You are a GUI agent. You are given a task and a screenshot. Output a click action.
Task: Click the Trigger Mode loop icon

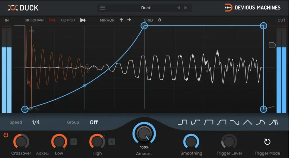tap(267, 142)
